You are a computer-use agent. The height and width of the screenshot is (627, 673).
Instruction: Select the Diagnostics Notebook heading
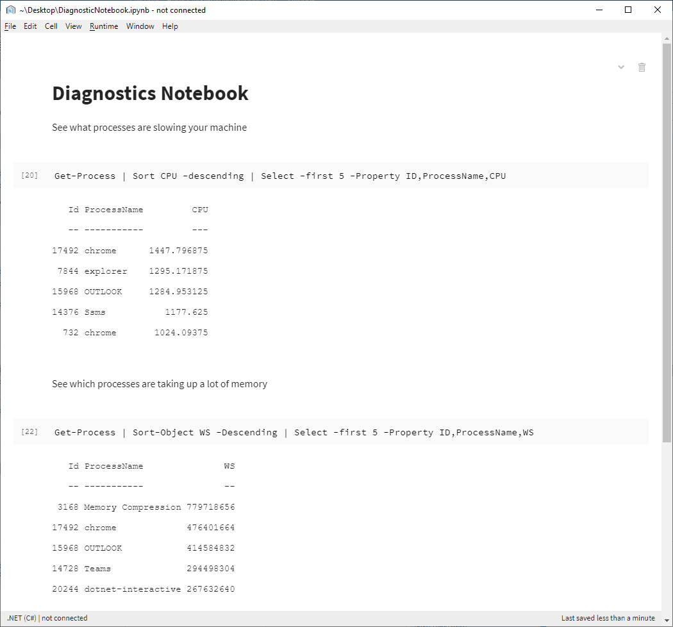(x=150, y=93)
